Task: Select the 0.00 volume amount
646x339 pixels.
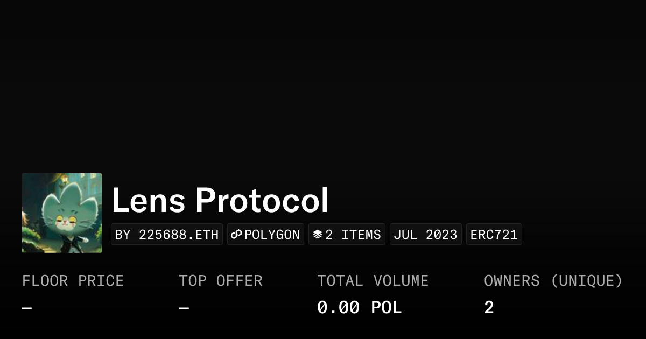Action: coord(338,308)
